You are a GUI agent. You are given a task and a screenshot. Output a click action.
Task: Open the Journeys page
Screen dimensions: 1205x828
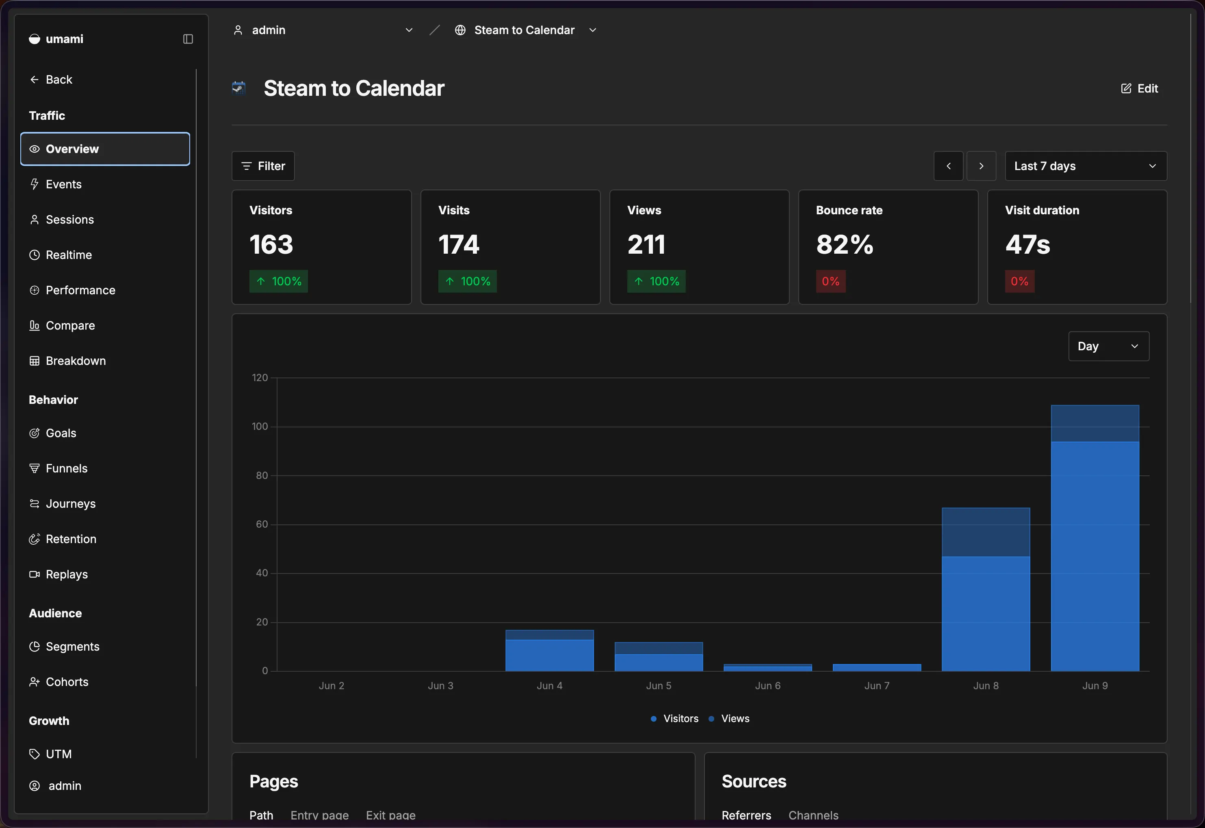tap(105, 504)
